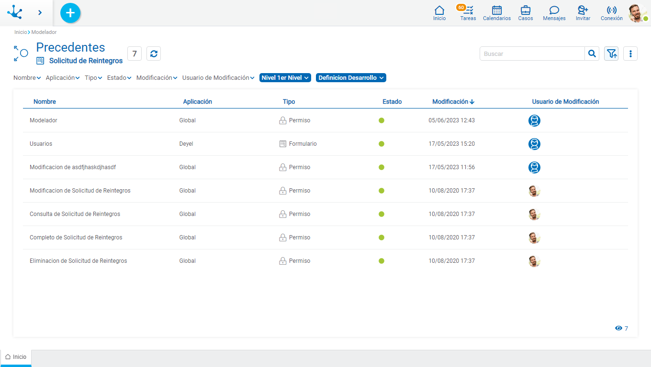Click the form icon beside Solicitud de Reintegros
This screenshot has width=651, height=367.
click(40, 61)
